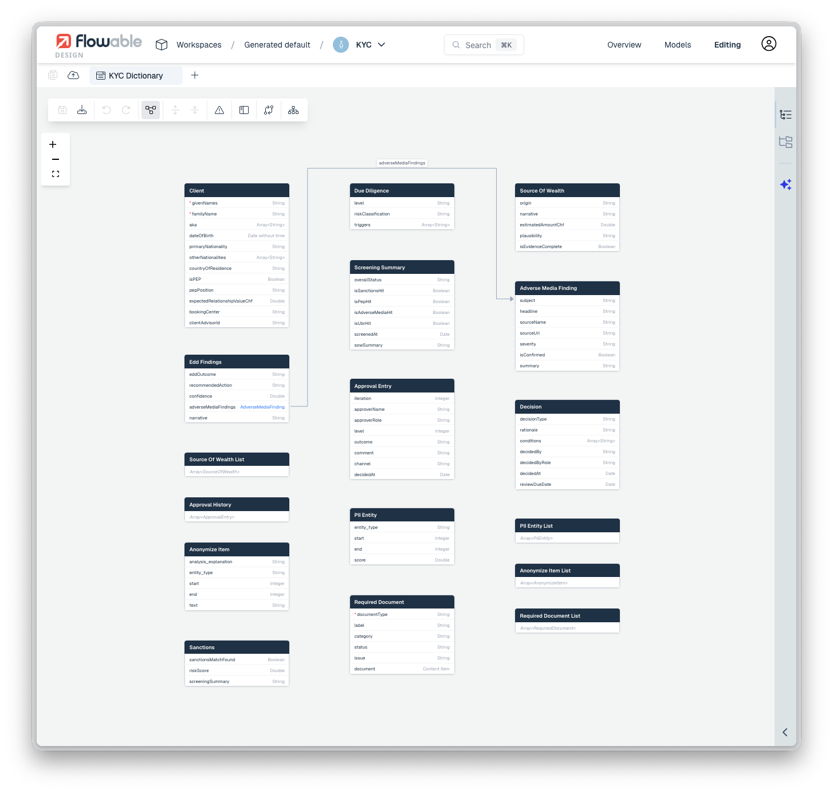
Task: Select the Adverse Media Finding entity header
Action: (567, 288)
